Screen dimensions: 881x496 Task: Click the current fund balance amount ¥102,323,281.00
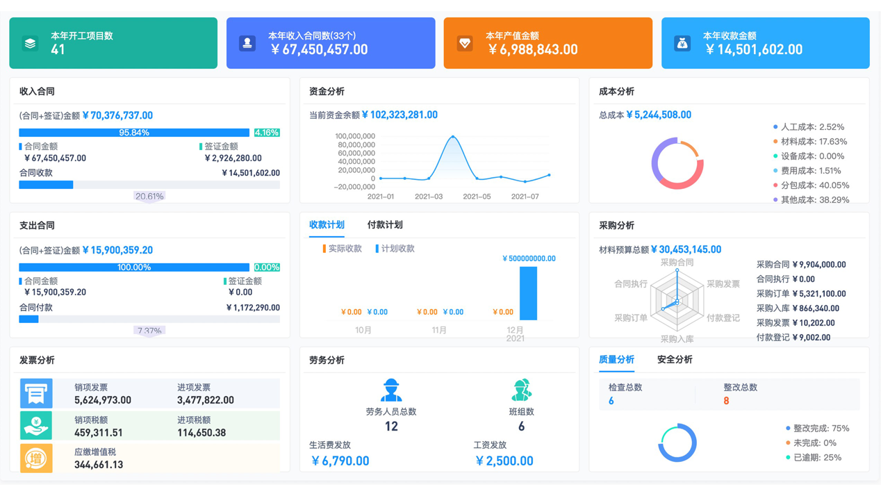click(400, 115)
